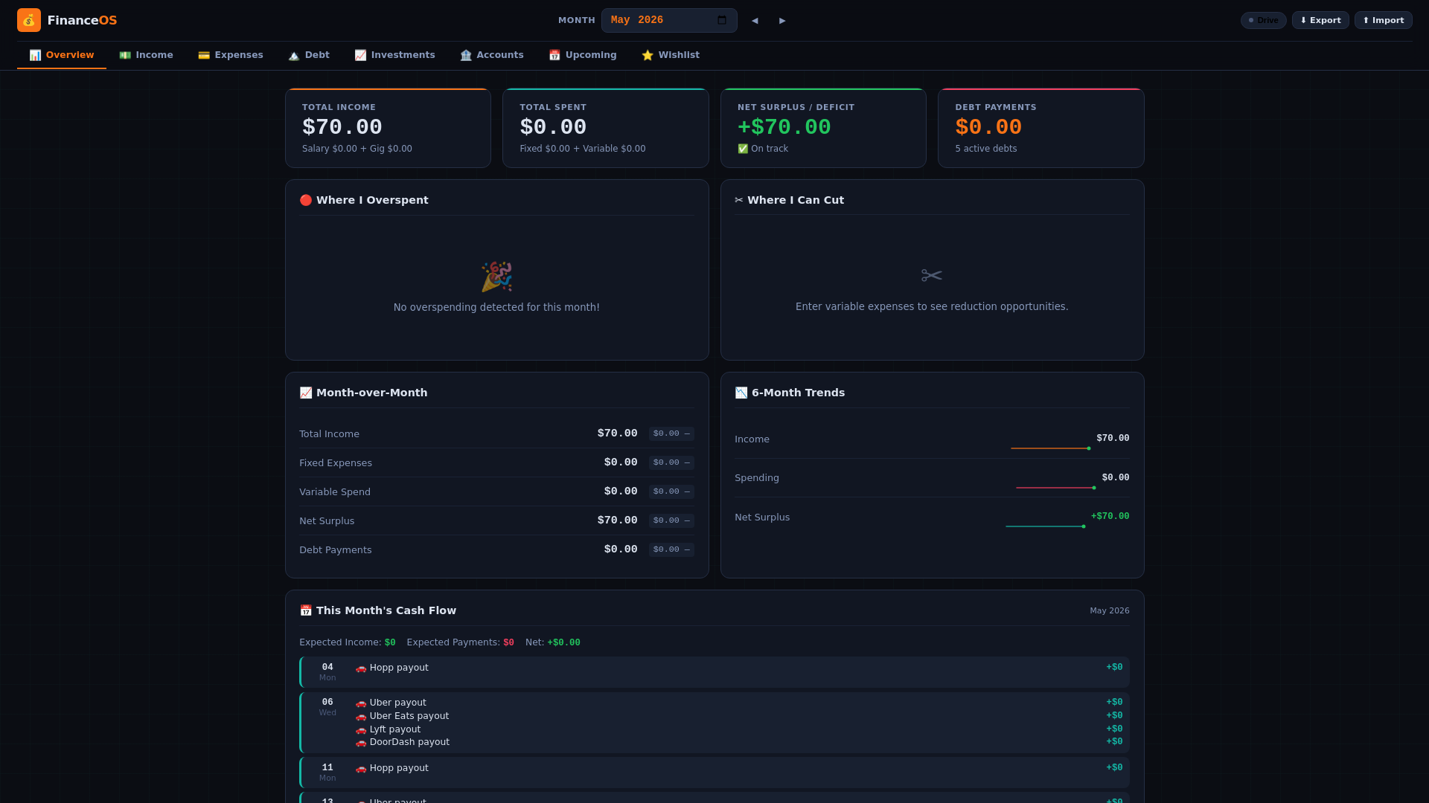Image resolution: width=1429 pixels, height=803 pixels.
Task: Click Fixed Expenses $0.00 change badge
Action: click(671, 462)
